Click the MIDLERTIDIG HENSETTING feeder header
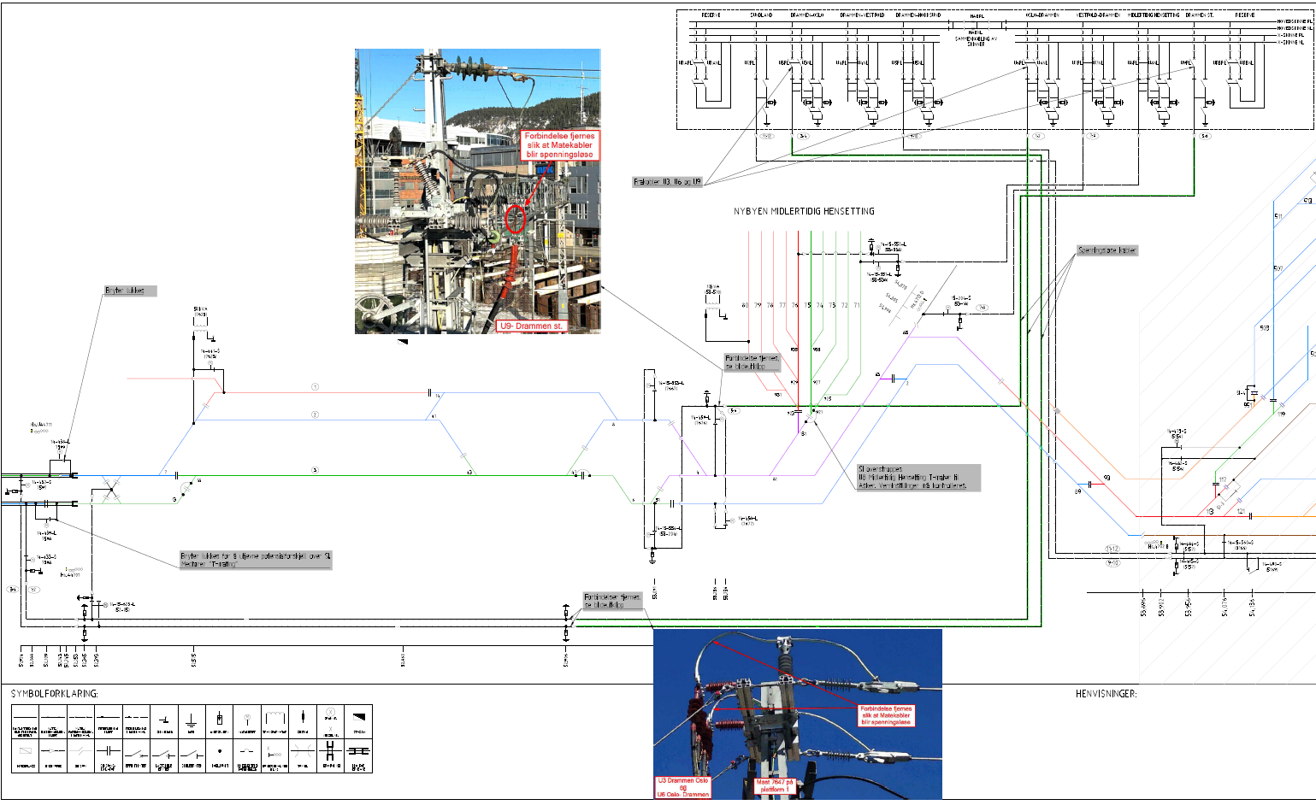1316x811 pixels. point(1154,15)
